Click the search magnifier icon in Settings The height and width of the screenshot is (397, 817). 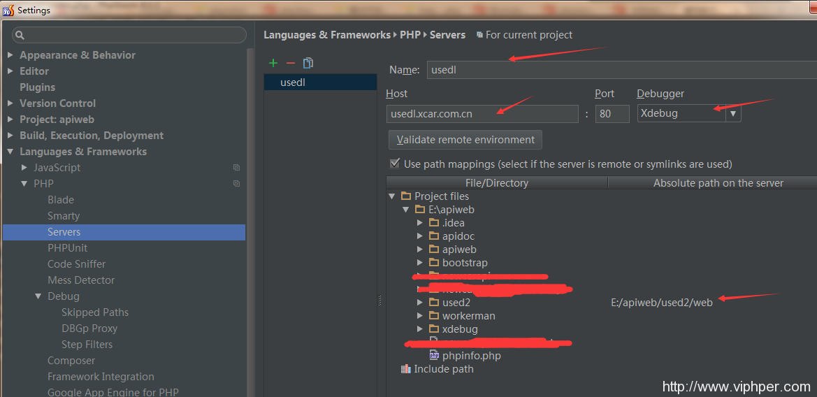20,36
